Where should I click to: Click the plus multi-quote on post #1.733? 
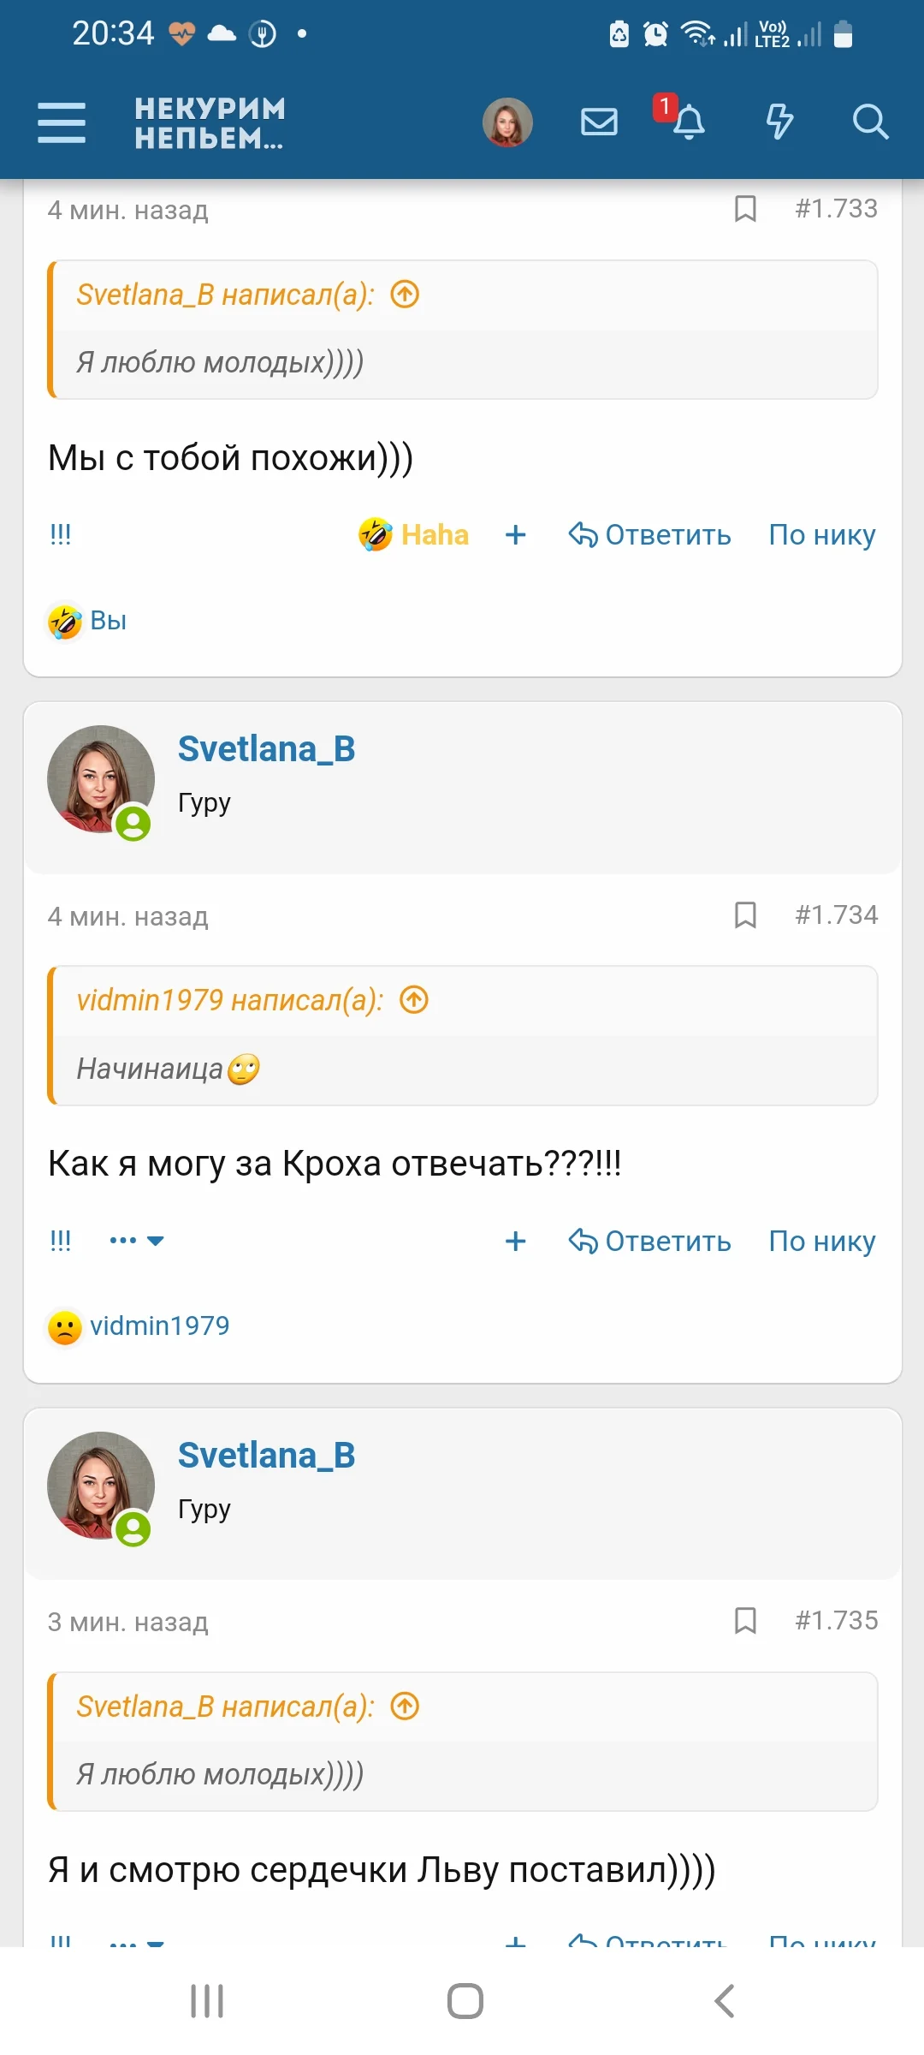515,535
